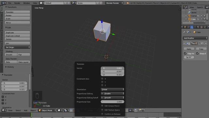Toggle Confirm on Release checkbox
209x118 pixels.
102,114
